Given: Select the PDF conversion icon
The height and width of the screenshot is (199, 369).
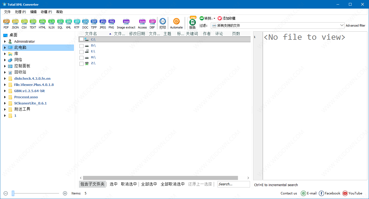Looking at the screenshot, I should click(x=6, y=22).
